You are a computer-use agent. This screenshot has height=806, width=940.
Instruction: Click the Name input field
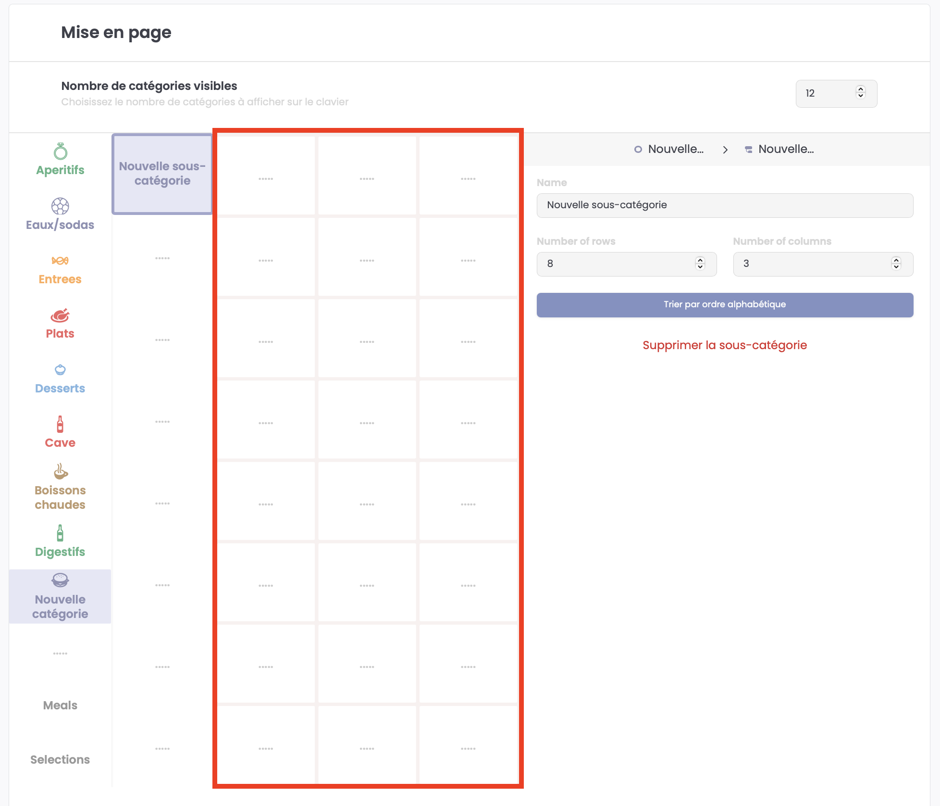tap(725, 205)
